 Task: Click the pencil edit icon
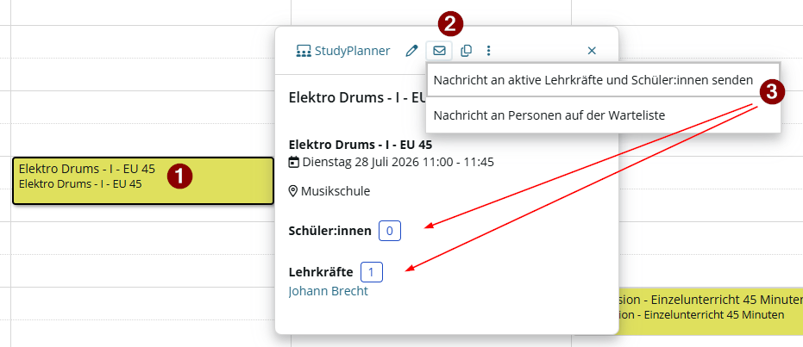coord(411,51)
